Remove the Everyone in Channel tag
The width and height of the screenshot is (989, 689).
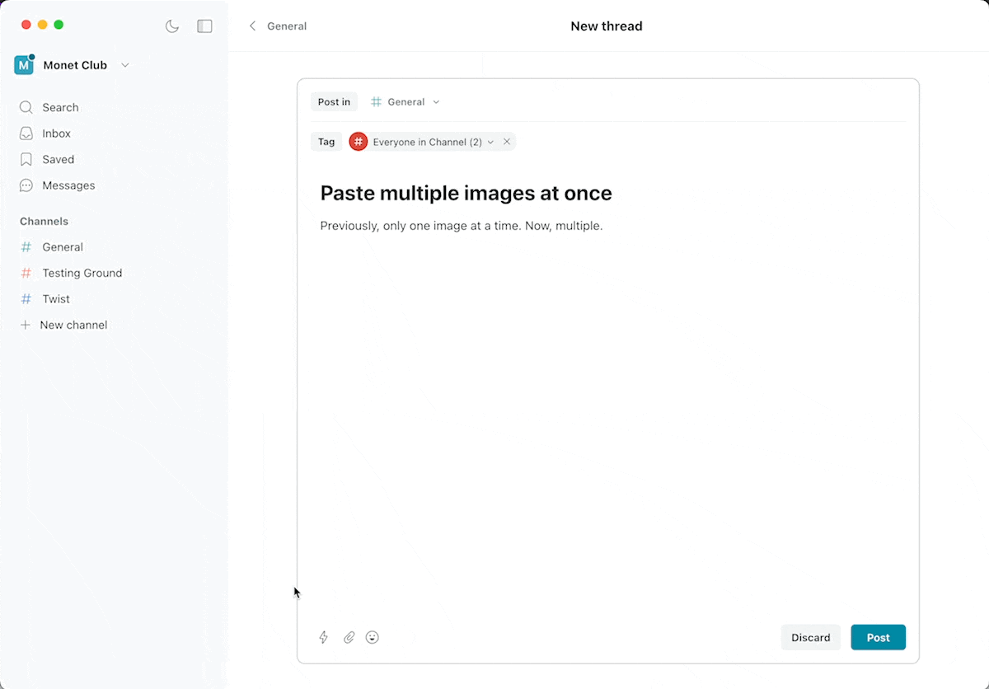(507, 142)
